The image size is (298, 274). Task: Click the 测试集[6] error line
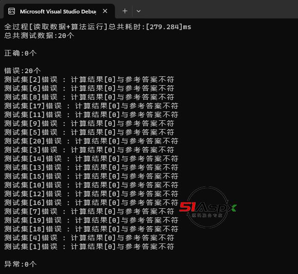pyautogui.click(x=89, y=88)
